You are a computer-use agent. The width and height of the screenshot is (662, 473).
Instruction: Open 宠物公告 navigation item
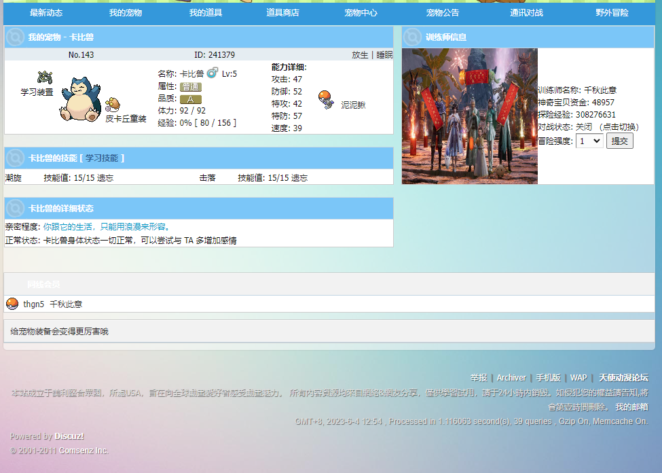point(443,13)
